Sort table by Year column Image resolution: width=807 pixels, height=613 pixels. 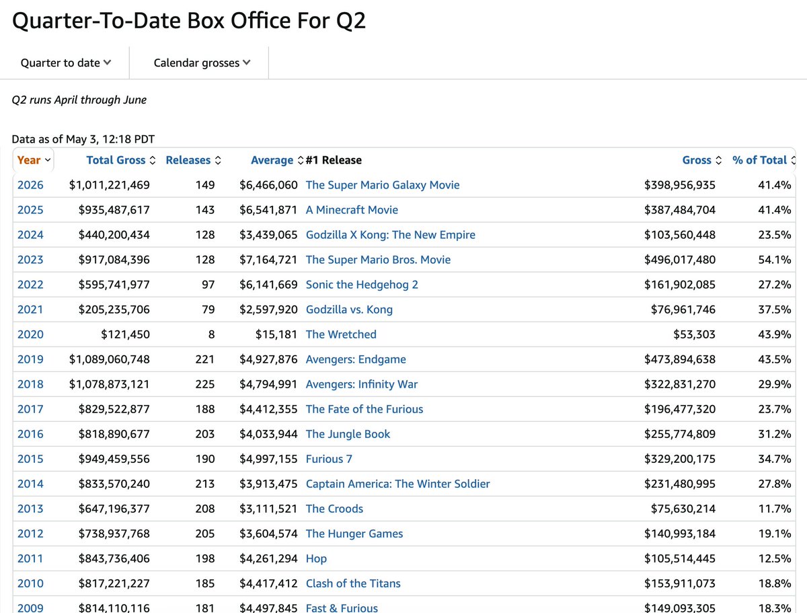(x=34, y=160)
